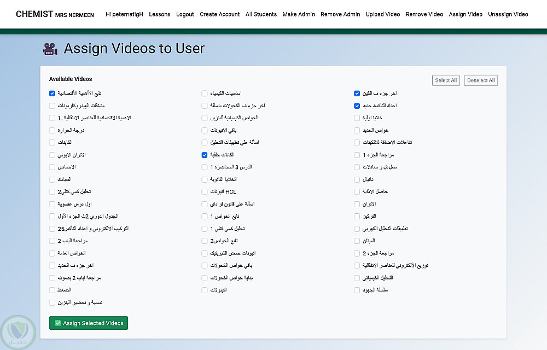Check the مراجعة الجزء 1 box
The width and height of the screenshot is (547, 350).
pyautogui.click(x=357, y=155)
